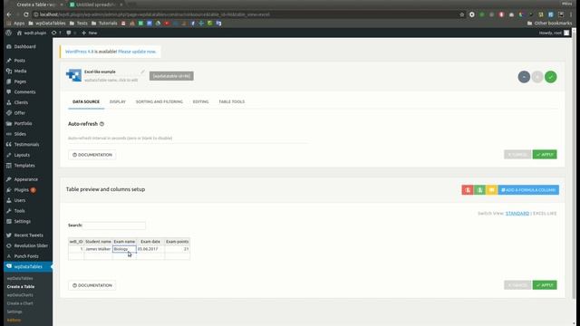Click the WordPress logo in admin bar

8,33
